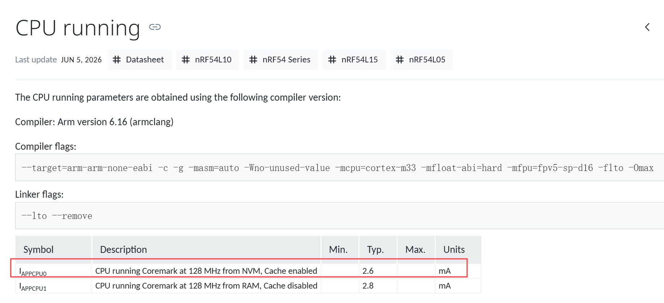Open the nRF54L05 tag
The width and height of the screenshot is (664, 303).
click(422, 60)
